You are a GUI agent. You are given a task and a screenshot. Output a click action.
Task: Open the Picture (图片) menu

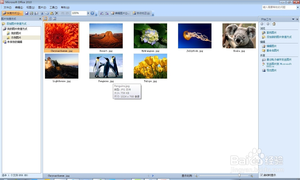point(42,7)
